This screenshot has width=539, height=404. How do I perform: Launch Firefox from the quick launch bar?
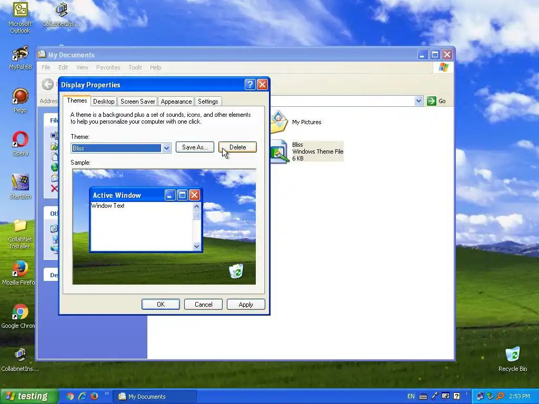[x=94, y=396]
